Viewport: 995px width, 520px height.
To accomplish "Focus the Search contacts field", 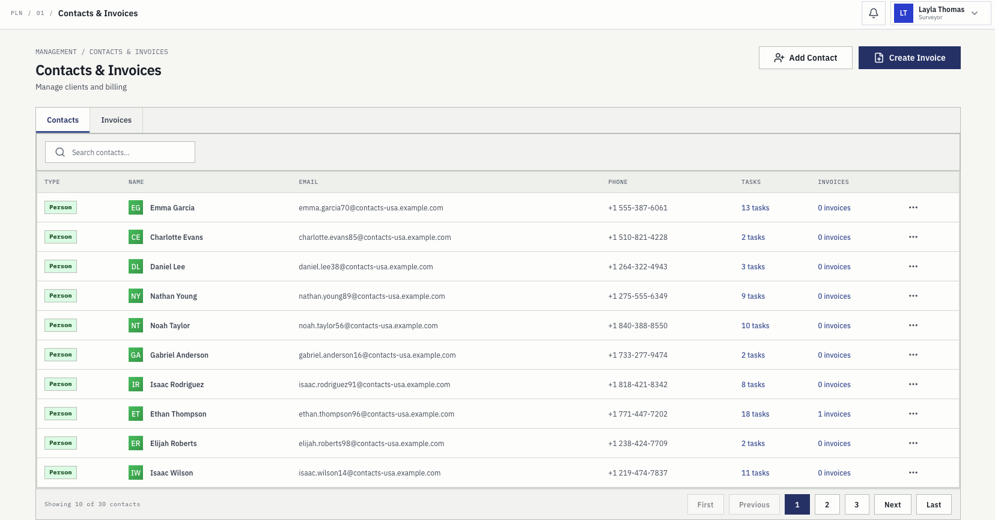I will click(120, 152).
